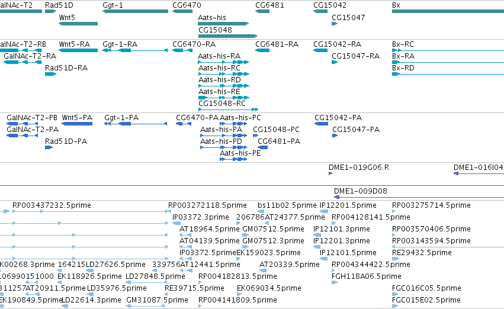The image size is (504, 309).
Task: Click the DME1-016I04 feature label
Action: pos(479,168)
